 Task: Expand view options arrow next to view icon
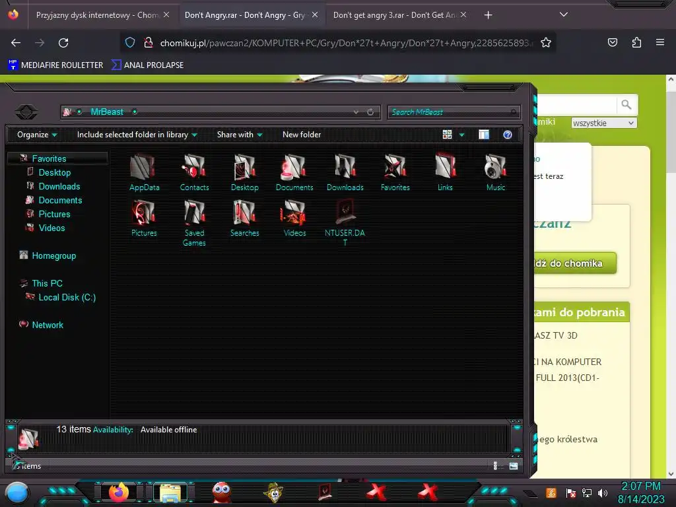point(461,135)
